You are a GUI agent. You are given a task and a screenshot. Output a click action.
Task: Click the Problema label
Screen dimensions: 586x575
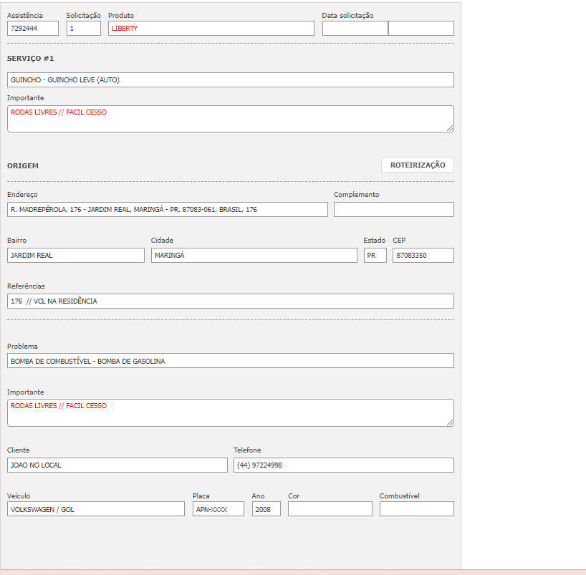(22, 347)
